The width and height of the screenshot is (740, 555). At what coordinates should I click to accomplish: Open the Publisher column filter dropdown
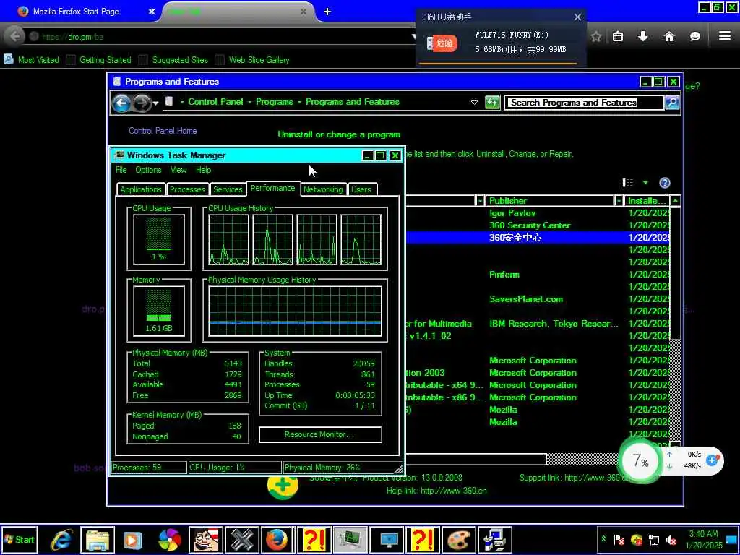[619, 201]
